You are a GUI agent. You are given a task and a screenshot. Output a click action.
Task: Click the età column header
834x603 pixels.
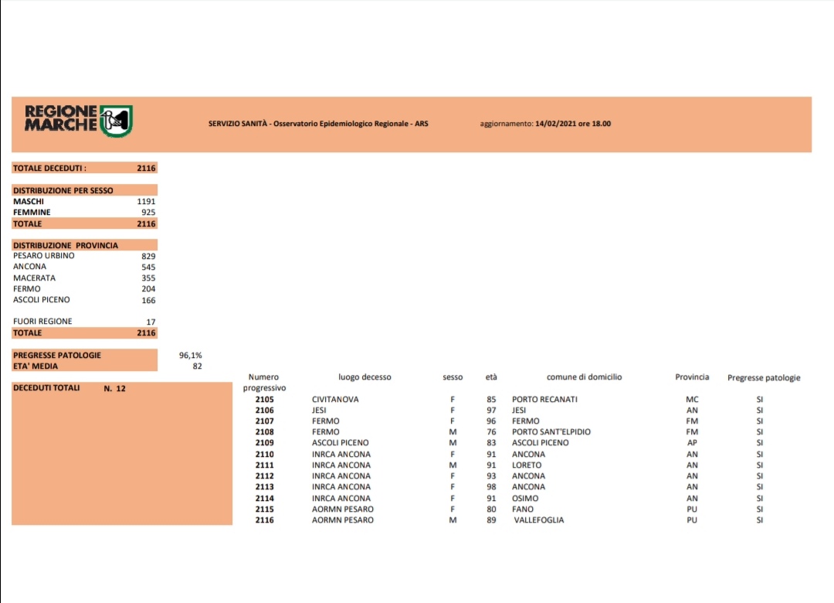(x=491, y=377)
